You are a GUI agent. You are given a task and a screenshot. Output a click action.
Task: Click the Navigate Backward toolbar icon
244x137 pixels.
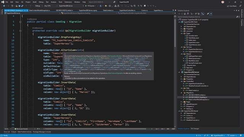[x=4, y=6]
